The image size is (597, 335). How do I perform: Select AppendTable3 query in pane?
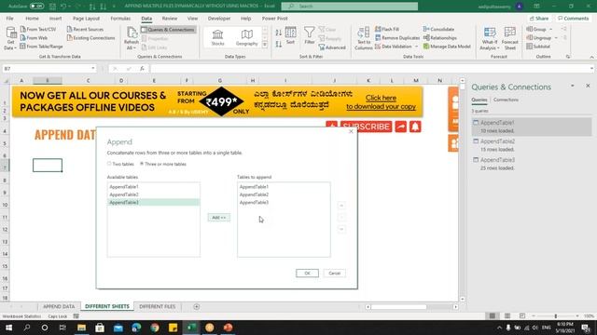(532, 164)
